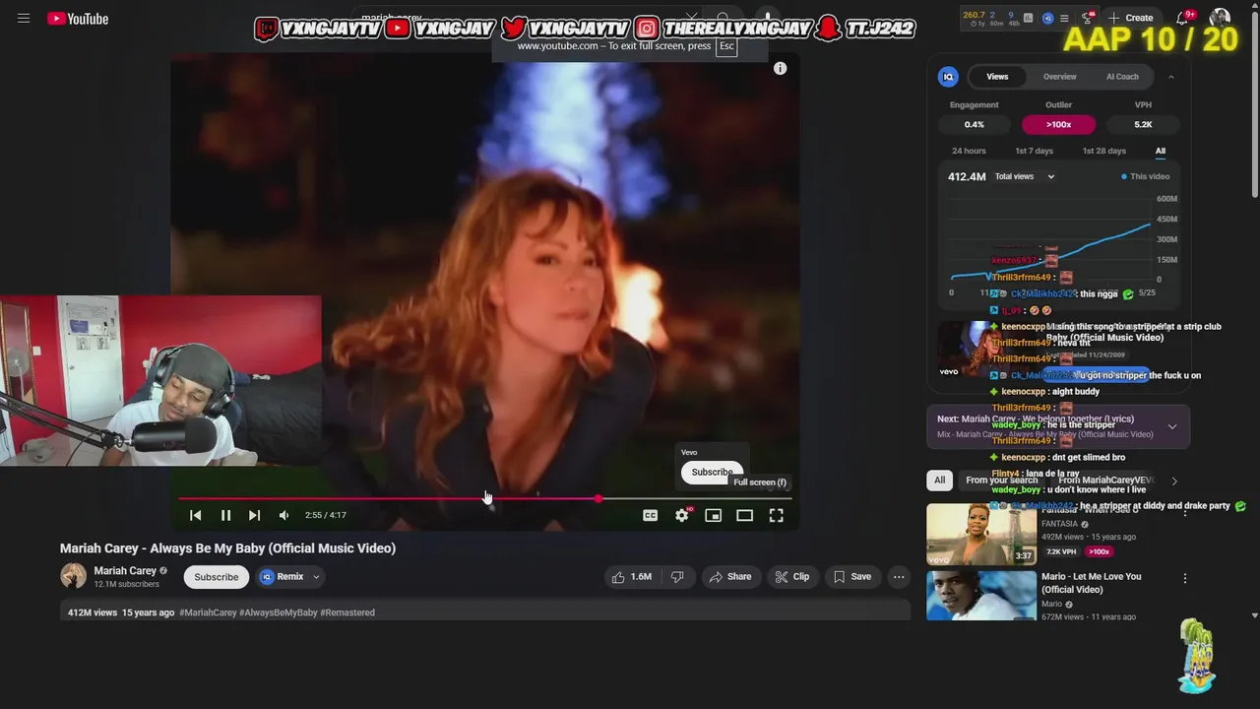Click the 5.2K VPH value
The width and height of the screenshot is (1260, 709).
click(1143, 124)
